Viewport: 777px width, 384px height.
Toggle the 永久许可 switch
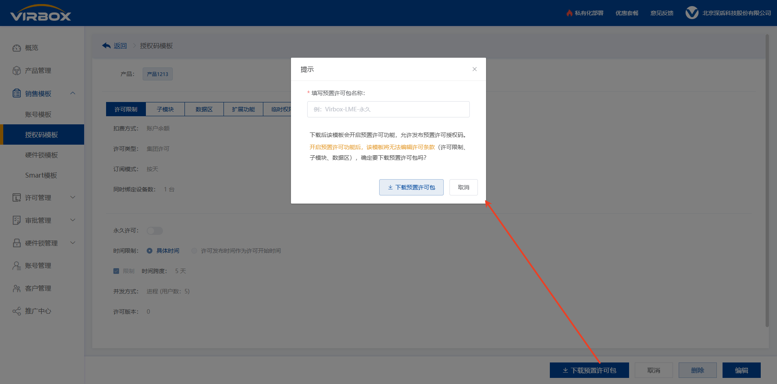pyautogui.click(x=155, y=231)
